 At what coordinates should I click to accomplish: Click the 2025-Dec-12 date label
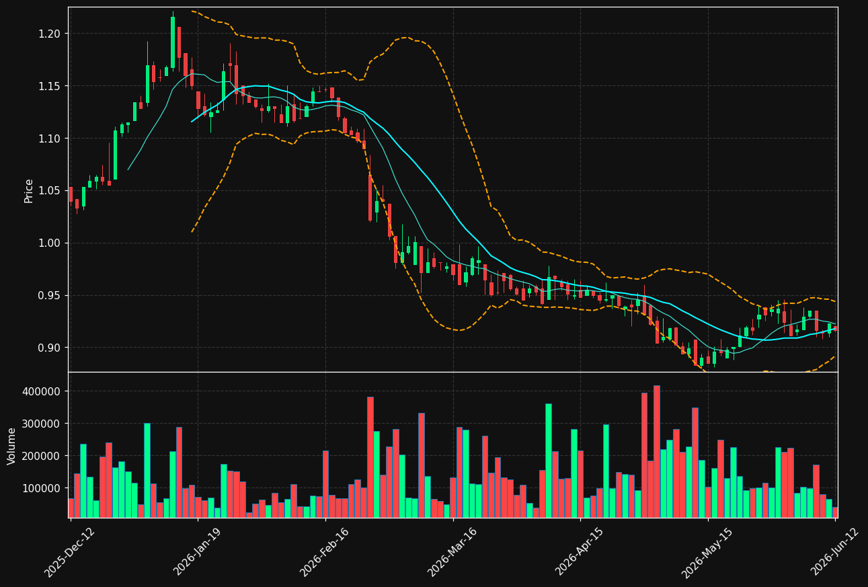click(x=70, y=552)
